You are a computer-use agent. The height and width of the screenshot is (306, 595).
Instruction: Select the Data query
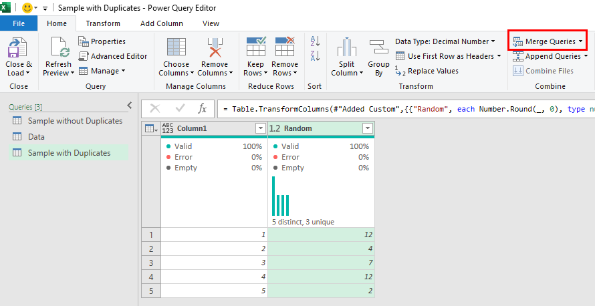(x=68, y=137)
